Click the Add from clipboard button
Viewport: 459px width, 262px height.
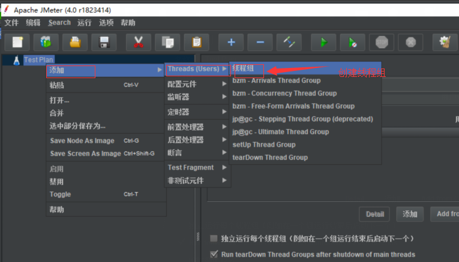tap(445, 215)
